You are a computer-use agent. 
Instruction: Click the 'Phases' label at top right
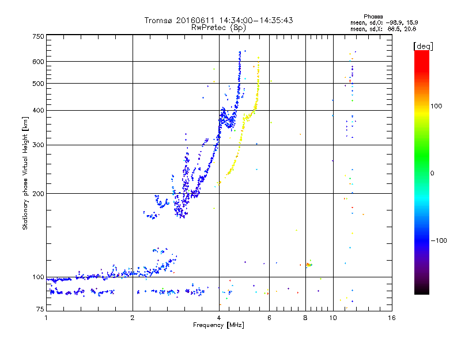click(x=373, y=17)
